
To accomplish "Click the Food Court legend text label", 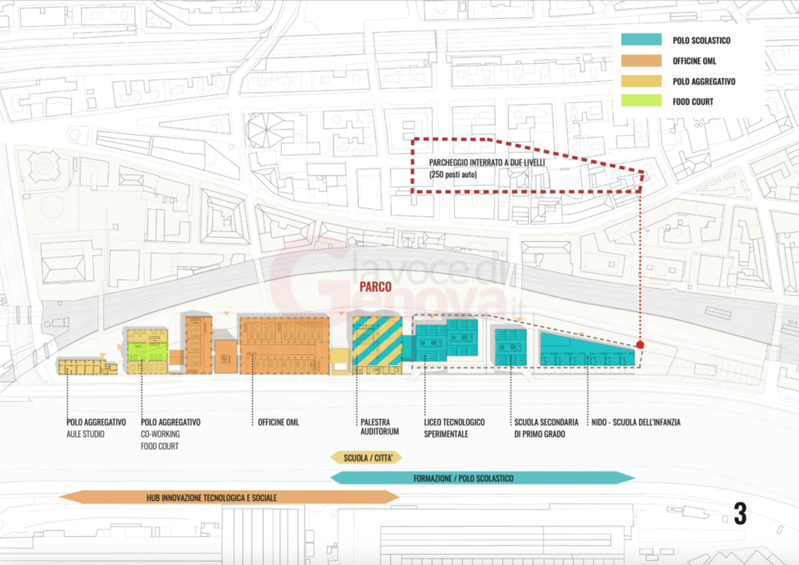I will pos(693,101).
